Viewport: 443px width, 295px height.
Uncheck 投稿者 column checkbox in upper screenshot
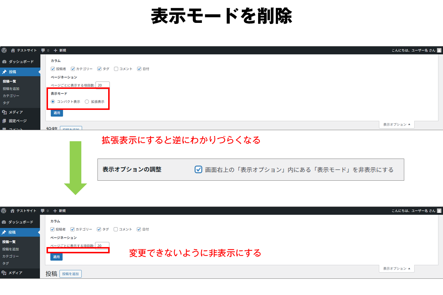pos(53,69)
